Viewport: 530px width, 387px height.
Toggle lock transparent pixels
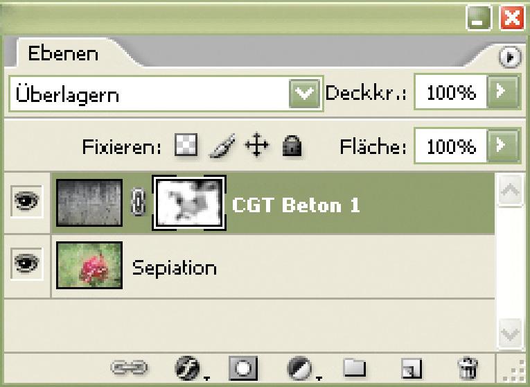186,144
